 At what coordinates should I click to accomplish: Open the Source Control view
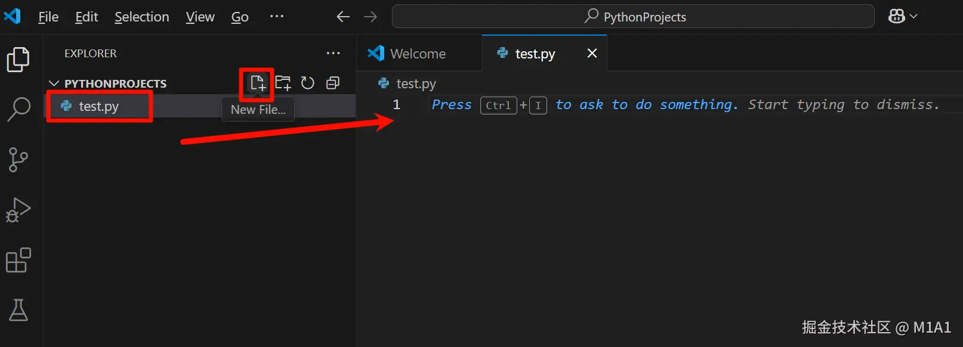18,159
